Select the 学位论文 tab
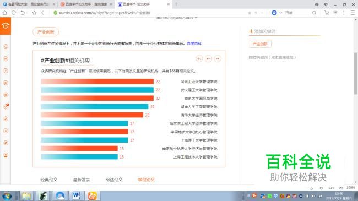 147,180
